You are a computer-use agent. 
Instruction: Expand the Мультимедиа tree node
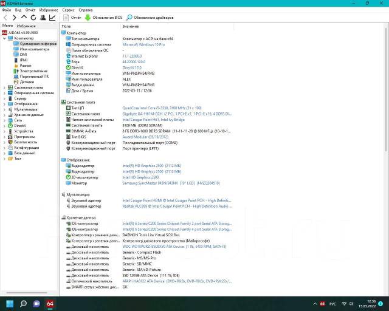(x=4, y=109)
